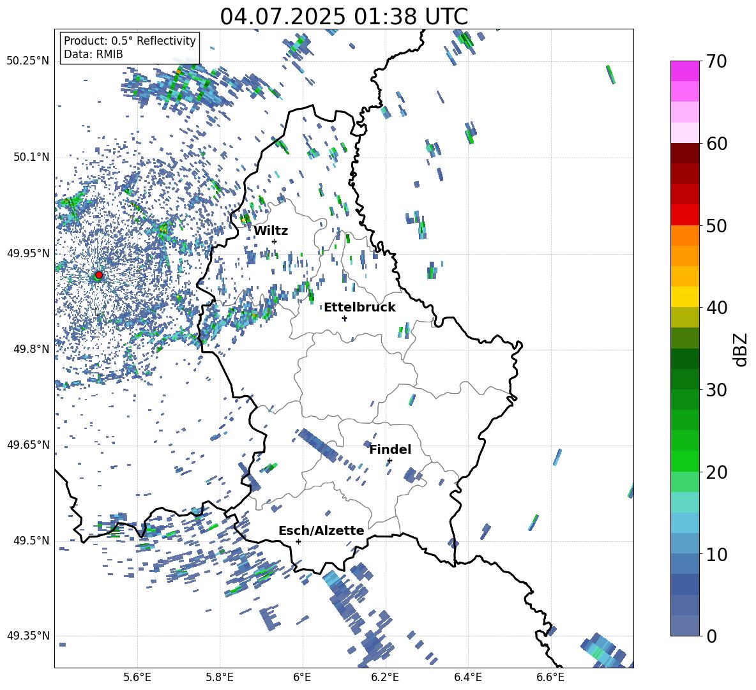Image resolution: width=756 pixels, height=690 pixels.
Task: Click the dBZ colorbar axis label
Action: click(x=741, y=349)
